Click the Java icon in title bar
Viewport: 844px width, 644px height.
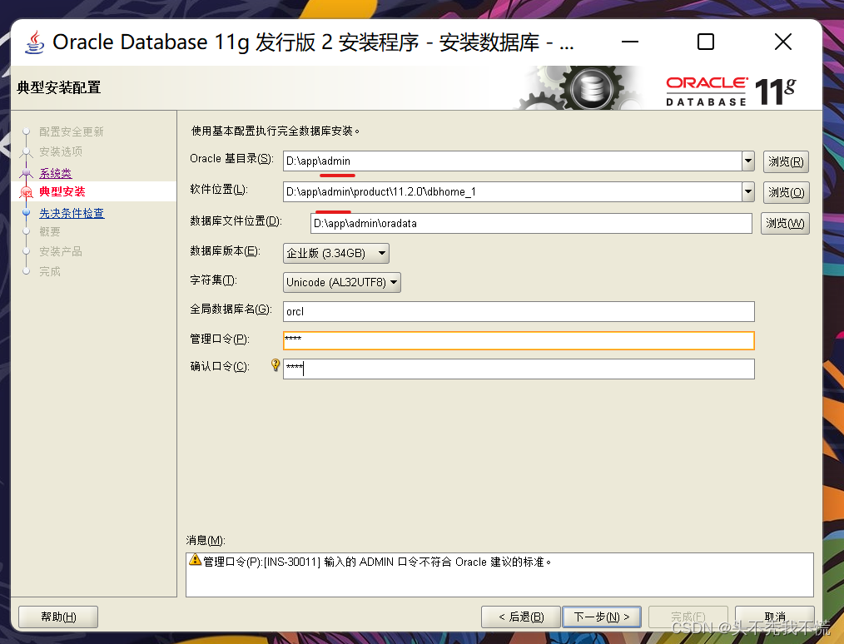35,42
